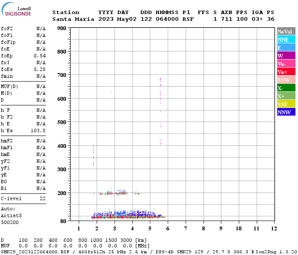Click the yF2 parameter label

(5, 161)
